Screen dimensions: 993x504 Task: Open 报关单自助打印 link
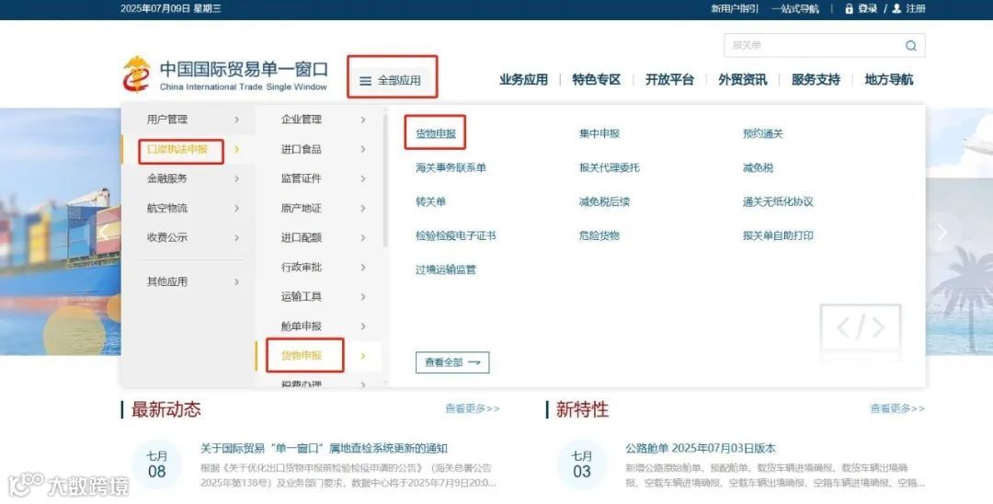tap(778, 235)
